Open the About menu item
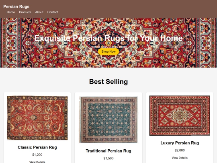Image resolution: width=217 pixels, height=163 pixels. (x=39, y=12)
